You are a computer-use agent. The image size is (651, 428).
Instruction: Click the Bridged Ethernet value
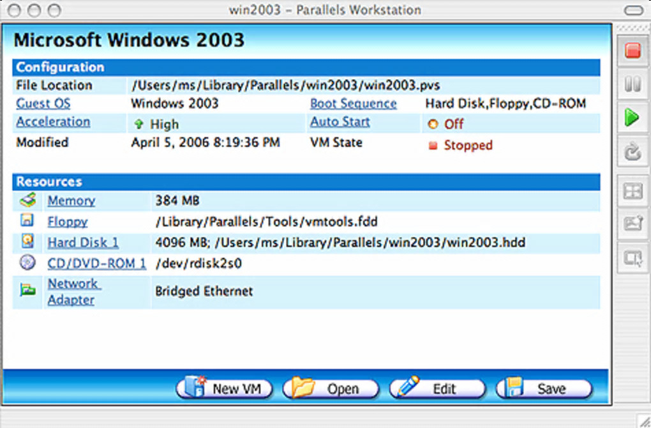pyautogui.click(x=204, y=291)
